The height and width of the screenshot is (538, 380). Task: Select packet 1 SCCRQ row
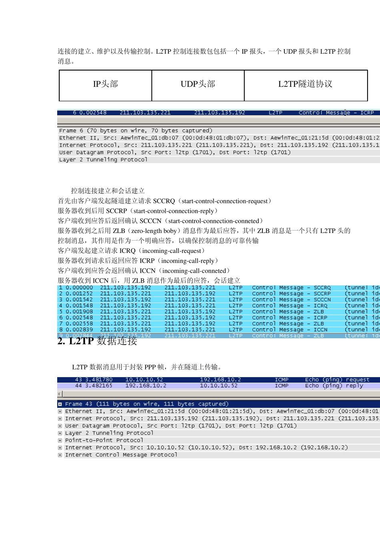(x=219, y=288)
